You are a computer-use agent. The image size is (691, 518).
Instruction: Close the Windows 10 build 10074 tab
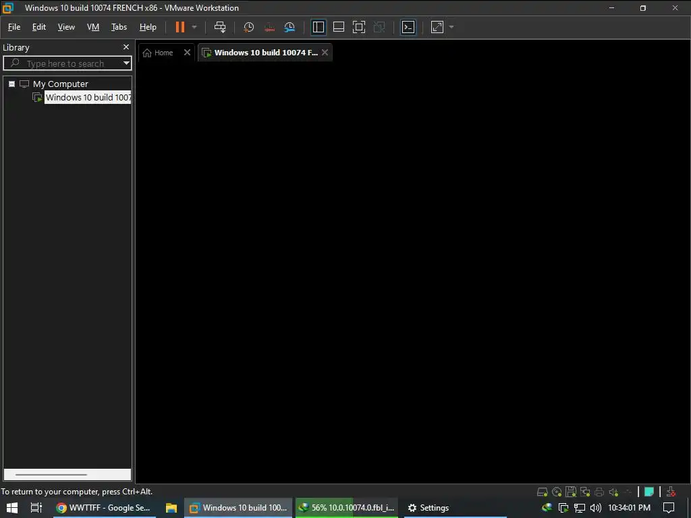point(325,53)
